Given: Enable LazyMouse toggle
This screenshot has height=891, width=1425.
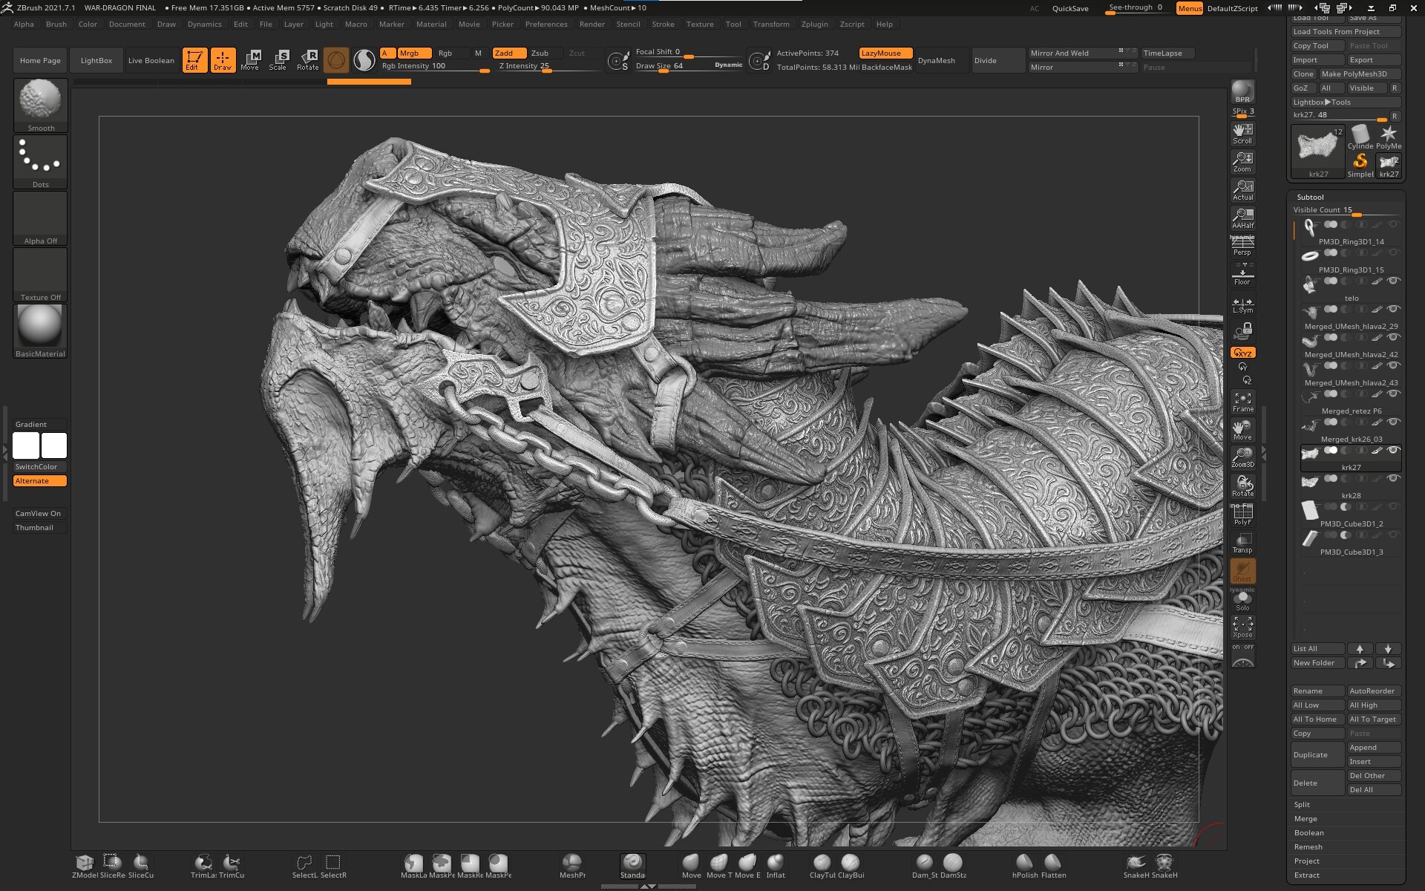Looking at the screenshot, I should [x=881, y=53].
